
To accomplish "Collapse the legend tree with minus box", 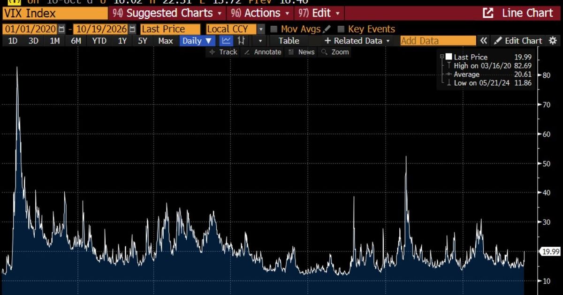I will [442, 57].
